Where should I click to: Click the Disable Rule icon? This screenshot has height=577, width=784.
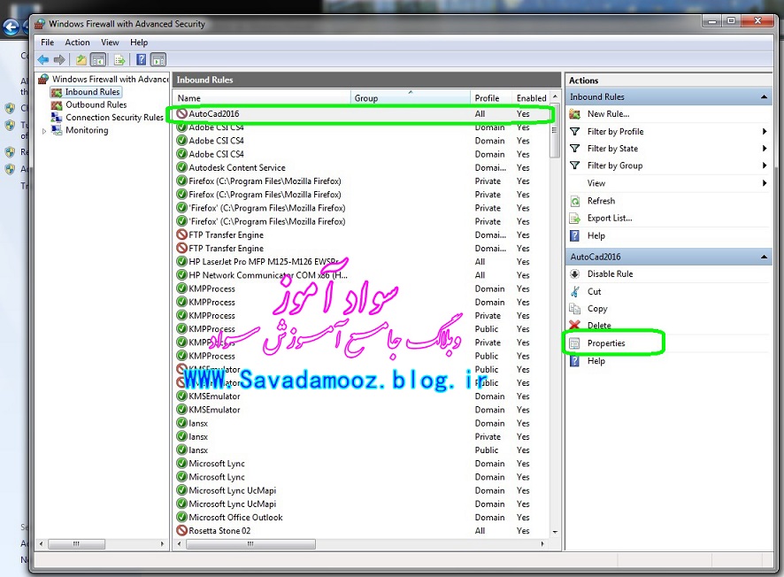(x=575, y=274)
